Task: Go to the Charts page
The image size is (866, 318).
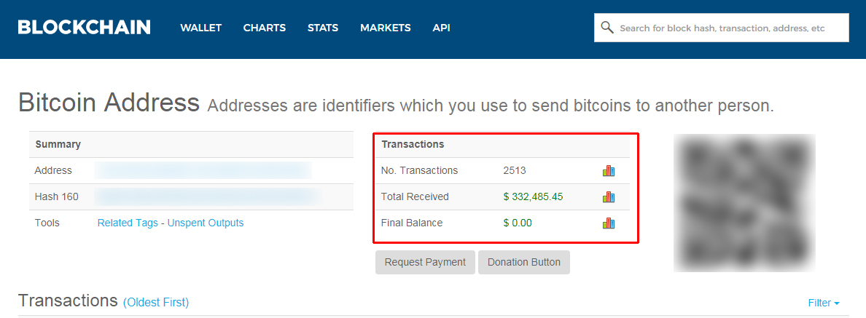Action: pos(265,28)
